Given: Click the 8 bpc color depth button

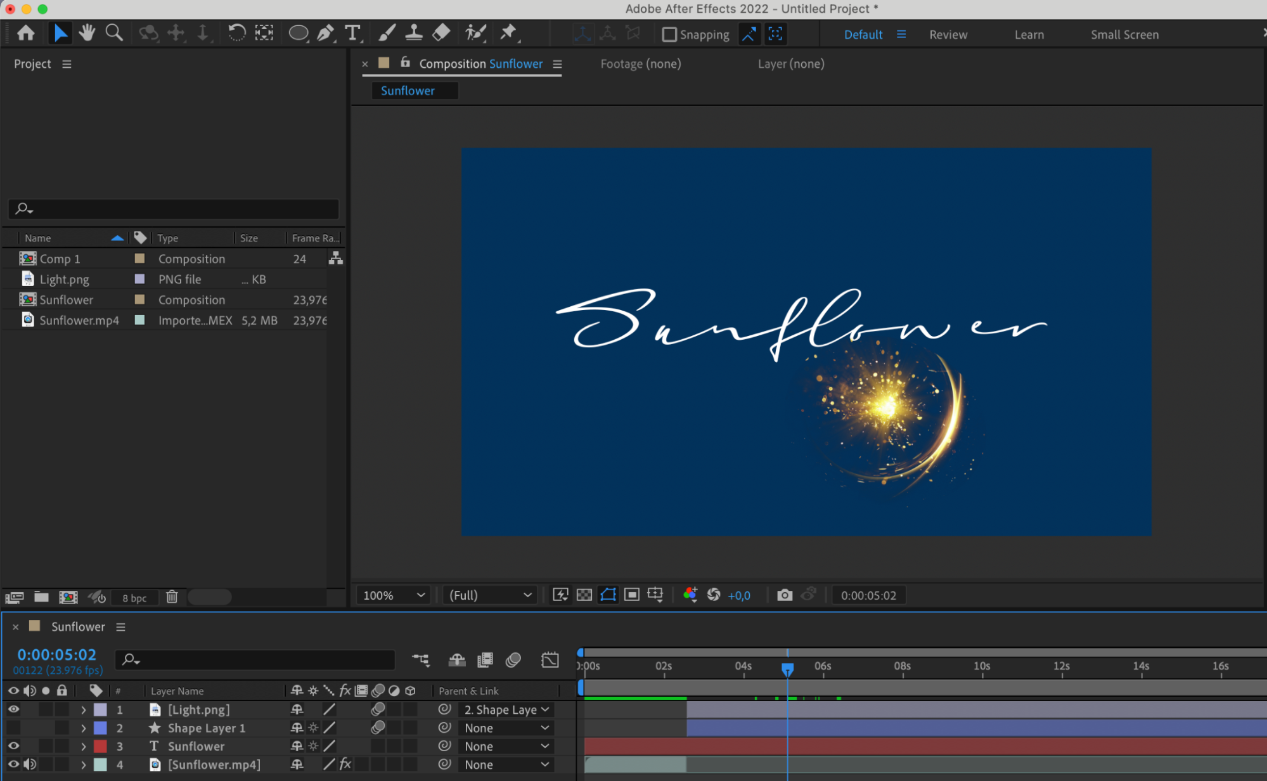Looking at the screenshot, I should click(x=134, y=598).
